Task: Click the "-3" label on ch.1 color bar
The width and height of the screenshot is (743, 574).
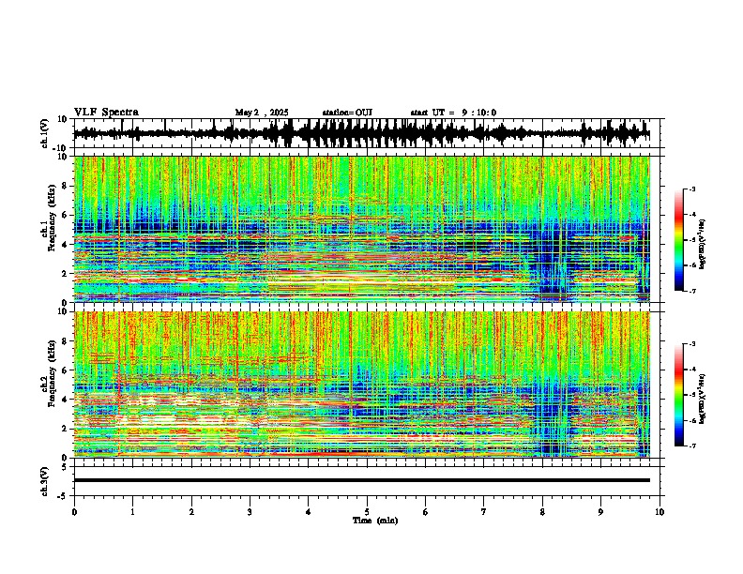Action: pos(692,189)
